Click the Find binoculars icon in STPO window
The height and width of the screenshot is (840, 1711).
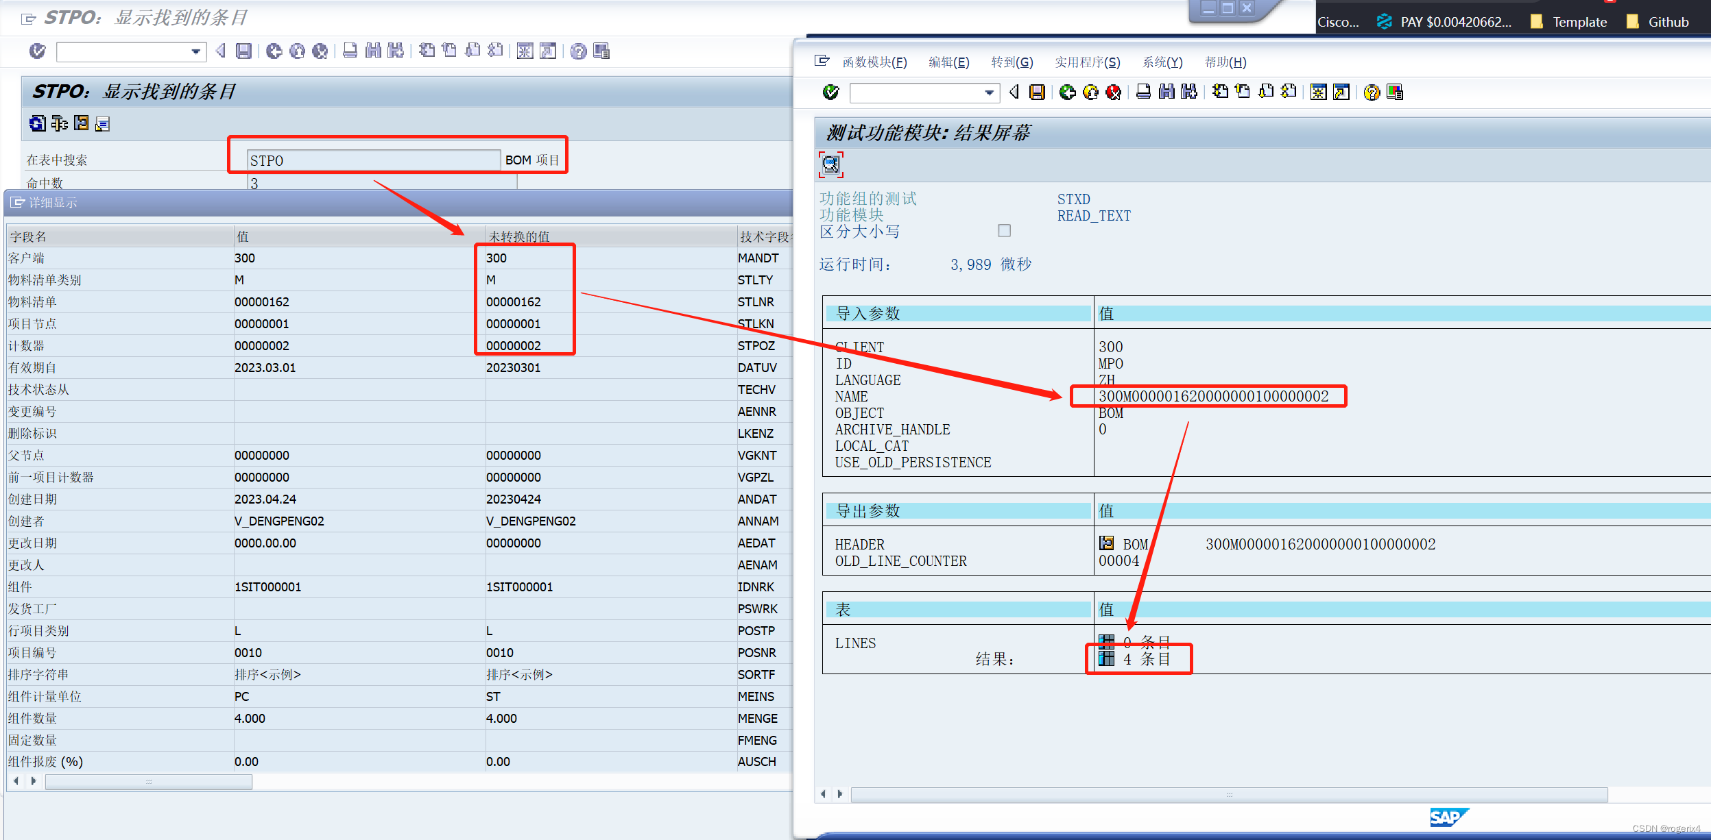tap(373, 51)
